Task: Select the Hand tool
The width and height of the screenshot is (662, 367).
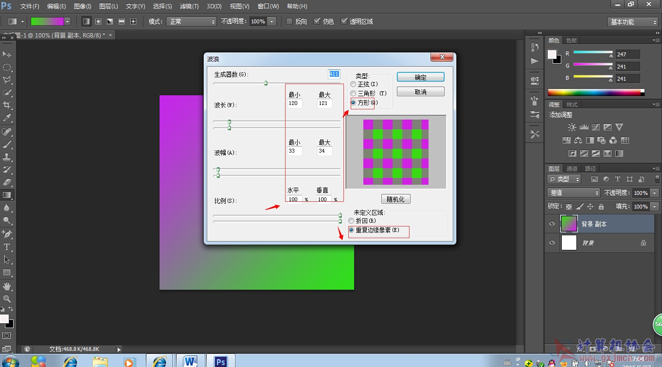Action: point(7,286)
